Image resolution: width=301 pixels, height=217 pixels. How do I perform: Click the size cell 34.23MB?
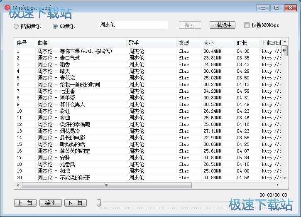point(212,91)
